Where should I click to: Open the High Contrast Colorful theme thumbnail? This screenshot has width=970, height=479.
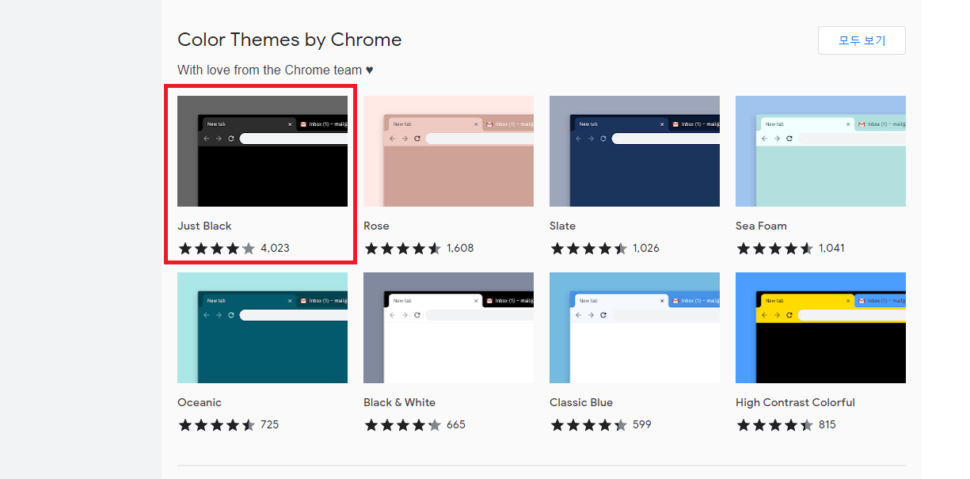pyautogui.click(x=820, y=328)
